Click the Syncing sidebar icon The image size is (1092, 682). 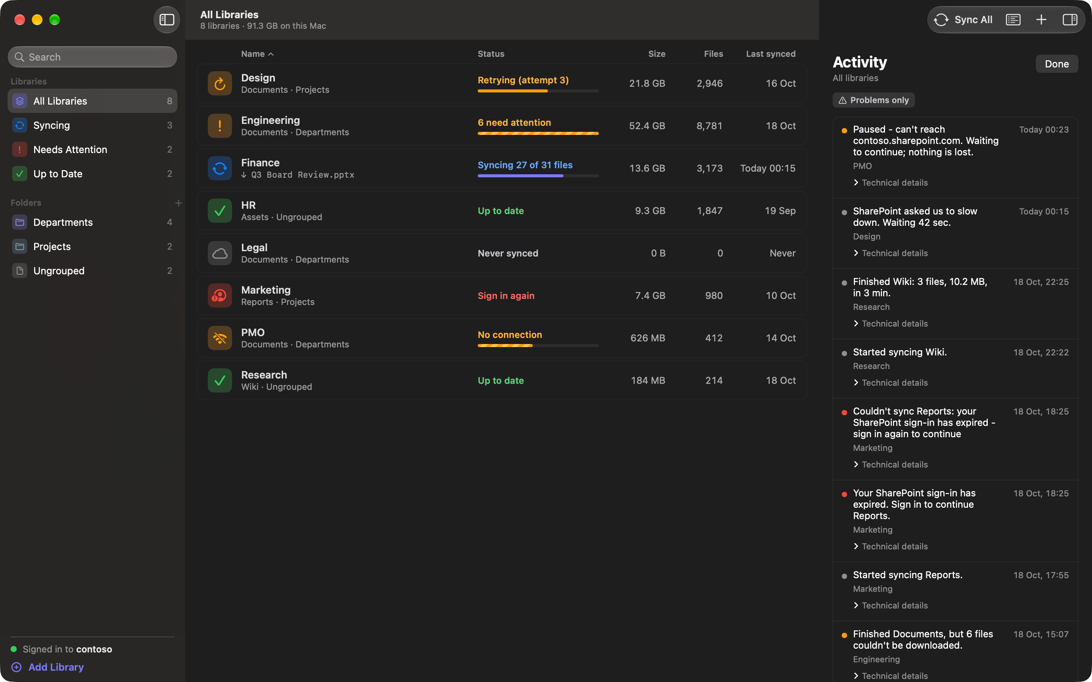(19, 125)
